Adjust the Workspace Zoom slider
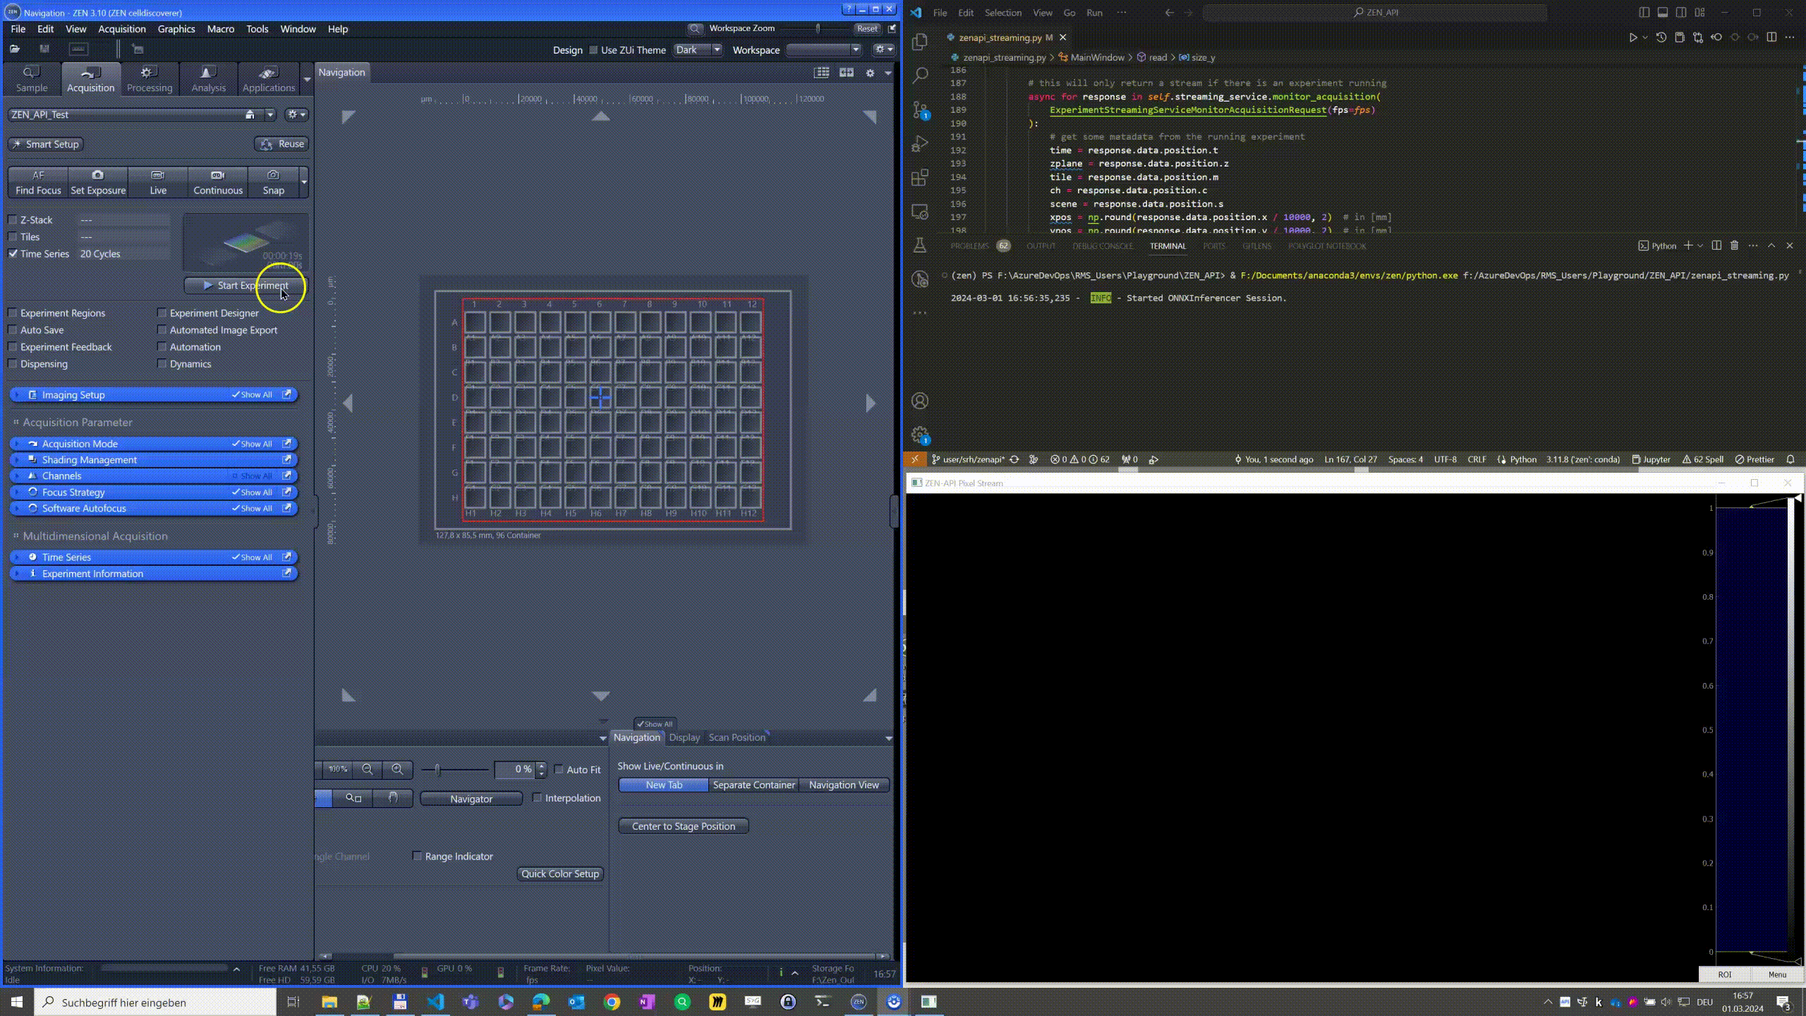The width and height of the screenshot is (1806, 1016). pos(818,29)
